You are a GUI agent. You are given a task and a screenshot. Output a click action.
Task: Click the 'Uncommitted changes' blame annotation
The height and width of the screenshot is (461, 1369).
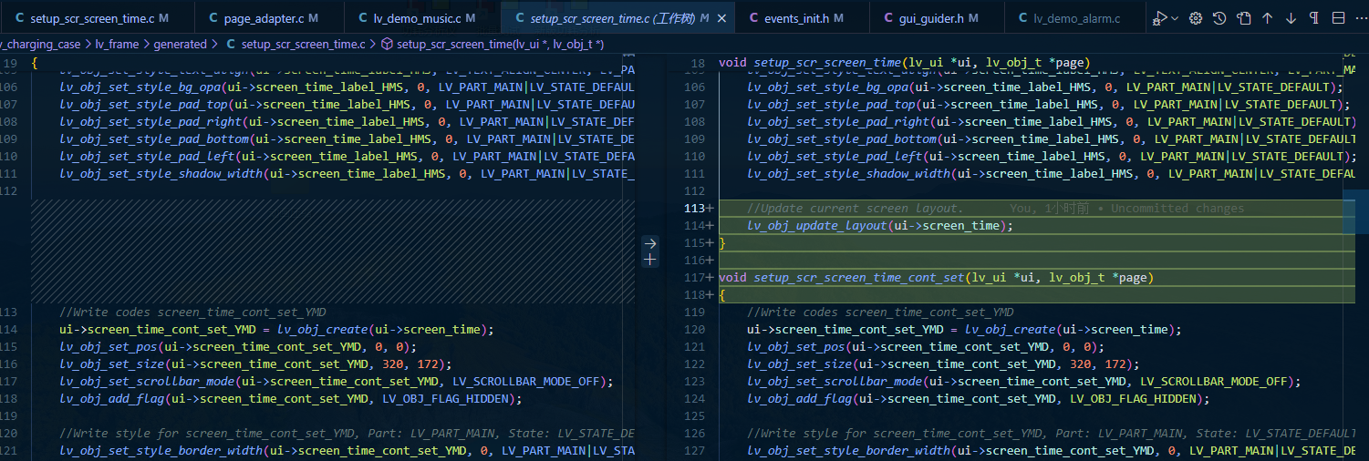coord(1177,209)
